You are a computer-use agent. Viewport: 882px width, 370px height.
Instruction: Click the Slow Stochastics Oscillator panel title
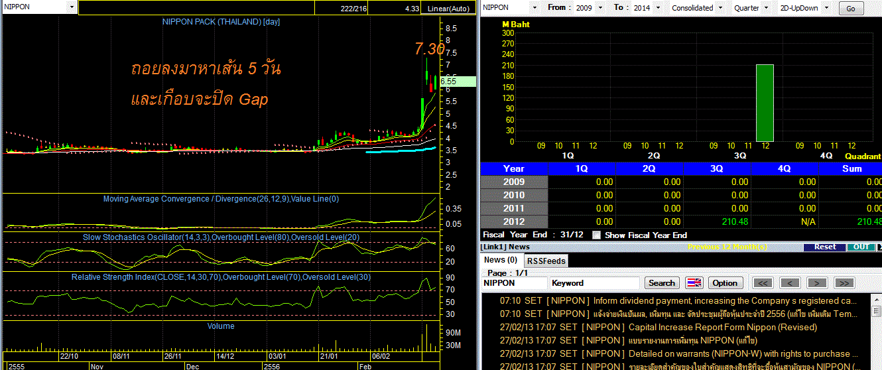click(x=221, y=237)
